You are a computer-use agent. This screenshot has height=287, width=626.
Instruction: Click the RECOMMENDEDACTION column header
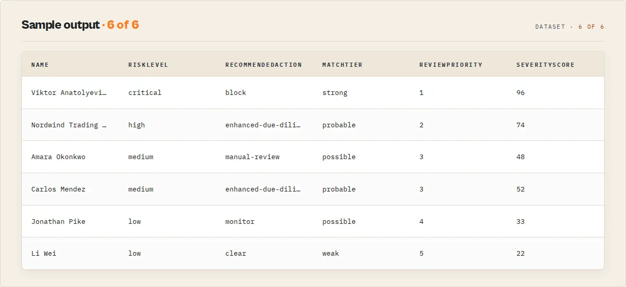click(263, 65)
